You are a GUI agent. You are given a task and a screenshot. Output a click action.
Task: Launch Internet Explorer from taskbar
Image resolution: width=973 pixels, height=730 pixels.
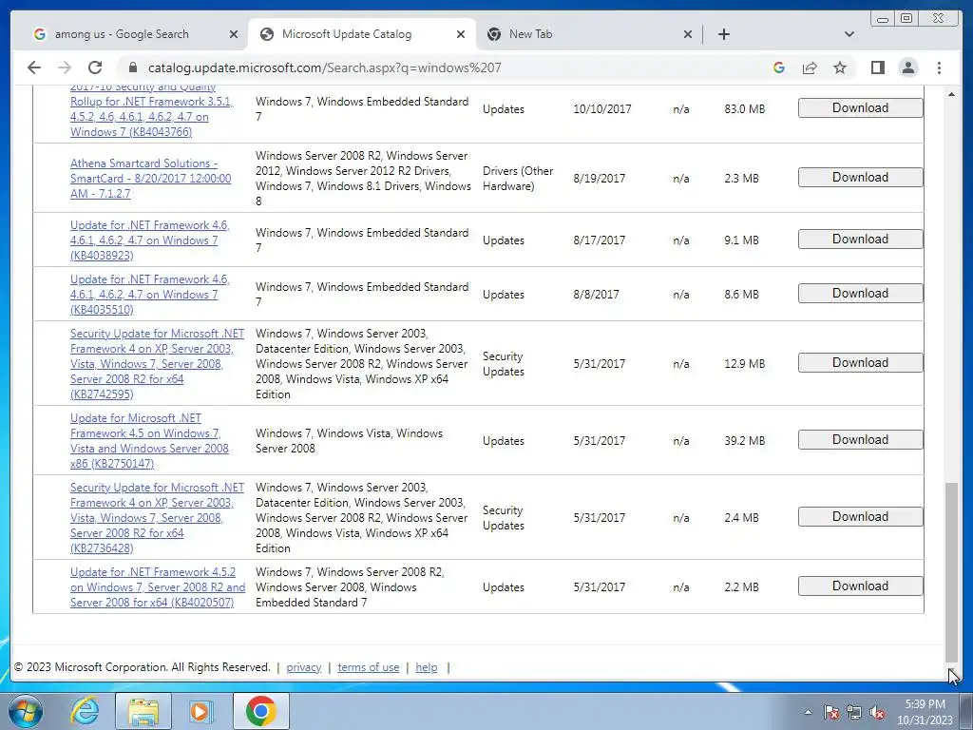pos(85,711)
